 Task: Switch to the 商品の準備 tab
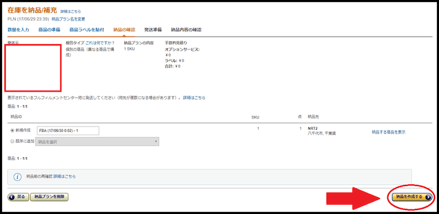(x=49, y=30)
